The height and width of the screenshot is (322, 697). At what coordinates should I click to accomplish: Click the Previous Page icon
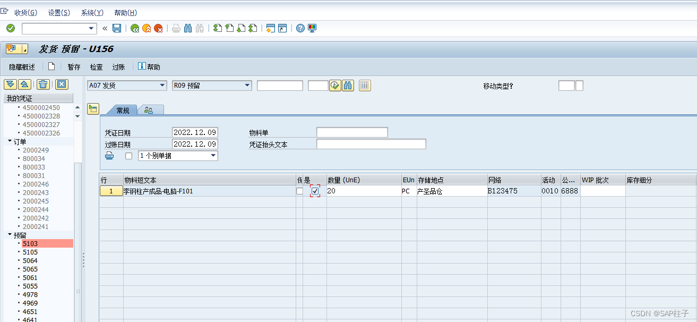(x=229, y=28)
